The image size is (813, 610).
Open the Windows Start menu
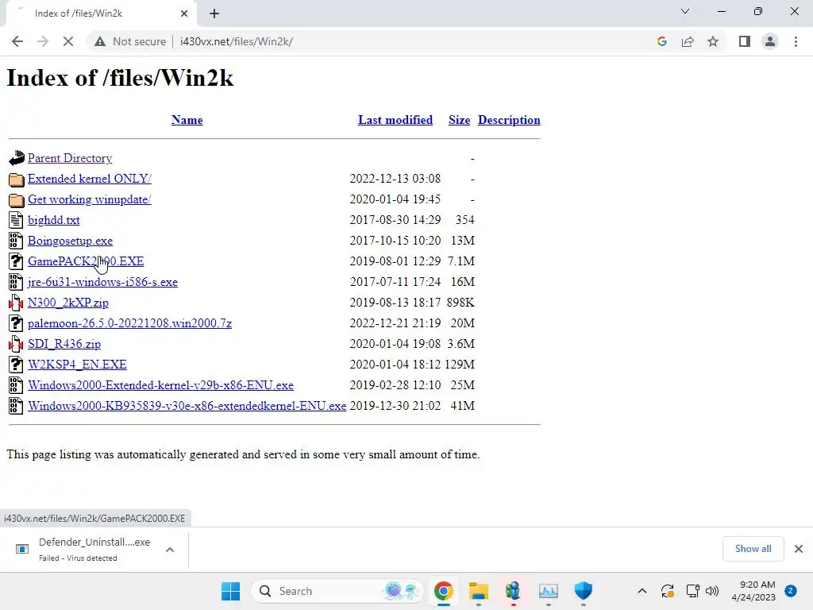pos(230,591)
